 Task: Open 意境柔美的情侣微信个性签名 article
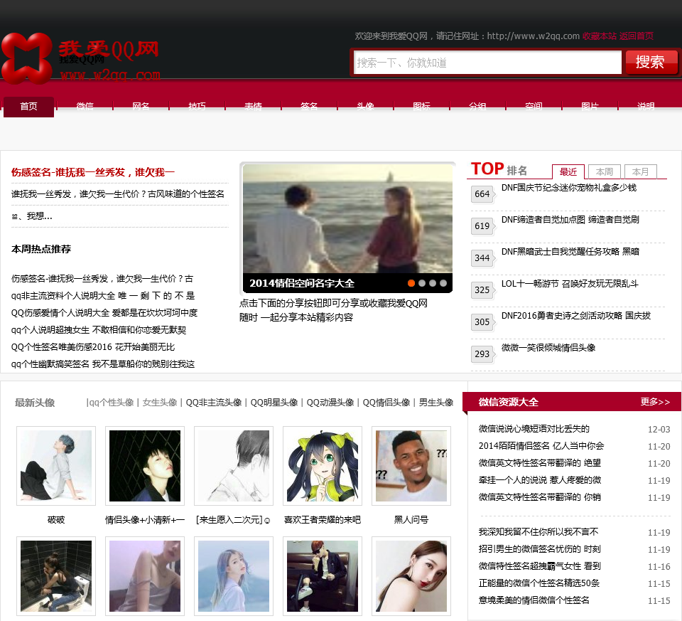(534, 600)
